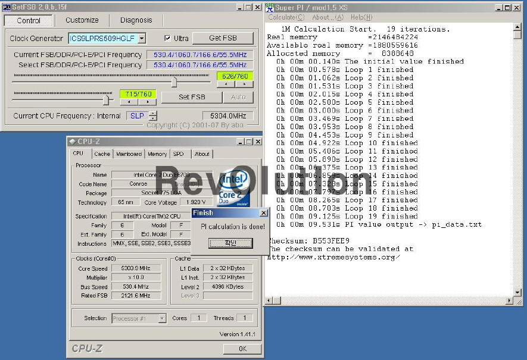Image resolution: width=527 pixels, height=360 pixels.
Task: Click the Cores count field in CPU-Z
Action: [199, 318]
